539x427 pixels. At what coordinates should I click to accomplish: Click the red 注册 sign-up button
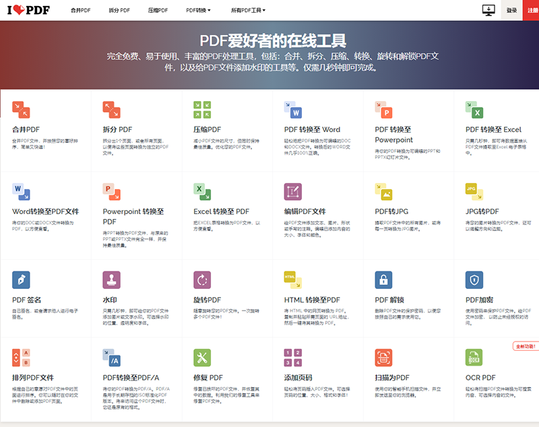[x=531, y=10]
